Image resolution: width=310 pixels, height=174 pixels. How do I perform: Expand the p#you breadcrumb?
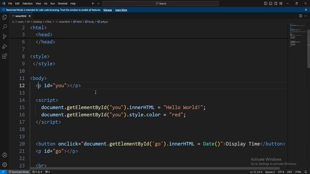[x=103, y=22]
